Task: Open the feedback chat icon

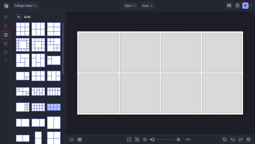Action: (x=229, y=6)
